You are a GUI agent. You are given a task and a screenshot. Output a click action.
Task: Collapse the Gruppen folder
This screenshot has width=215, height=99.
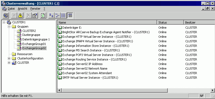9,26
